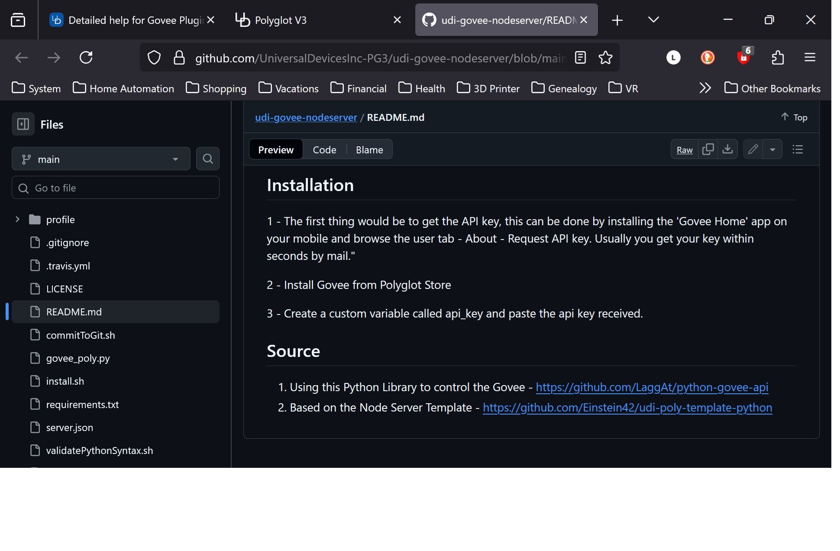Viewport: 840px width, 551px height.
Task: Focus the Go to file search field
Action: pos(116,188)
